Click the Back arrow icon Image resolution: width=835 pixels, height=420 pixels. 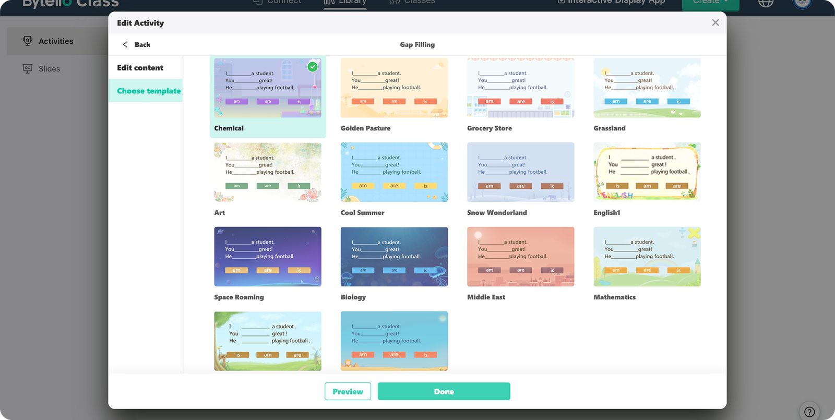[125, 44]
